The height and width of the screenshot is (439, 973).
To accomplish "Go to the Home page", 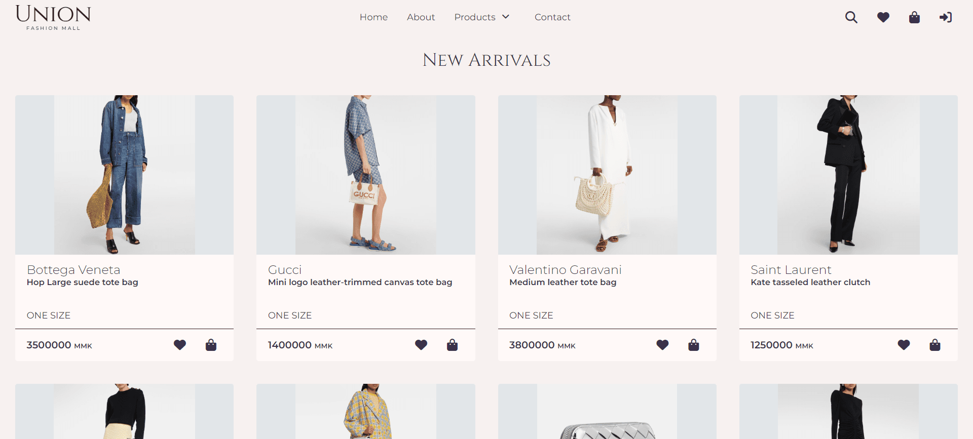I will (x=373, y=17).
